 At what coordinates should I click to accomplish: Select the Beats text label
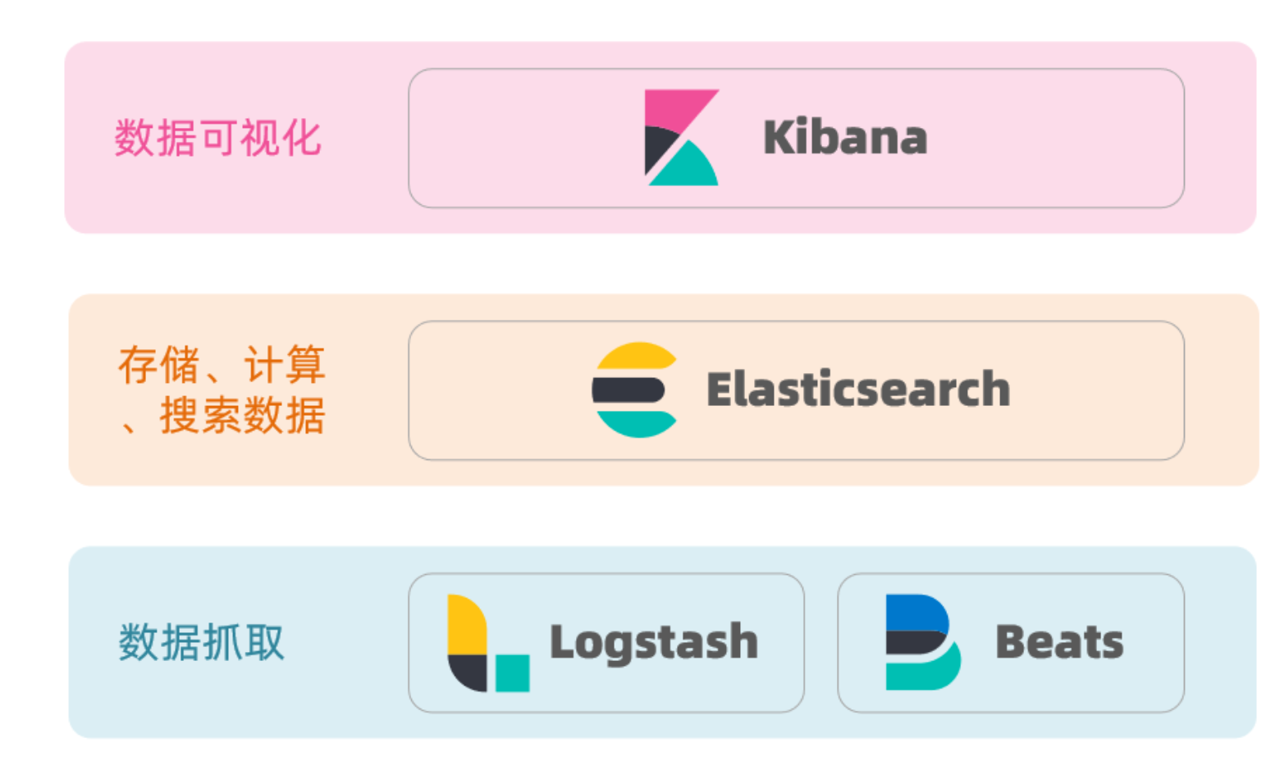1059,641
